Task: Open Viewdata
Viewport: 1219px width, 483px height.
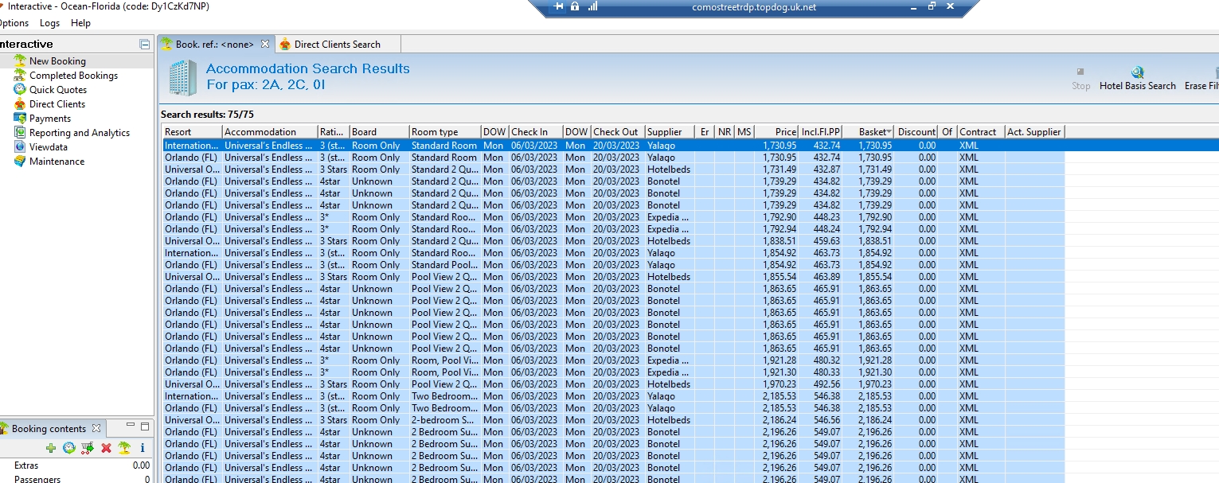Action: (49, 147)
